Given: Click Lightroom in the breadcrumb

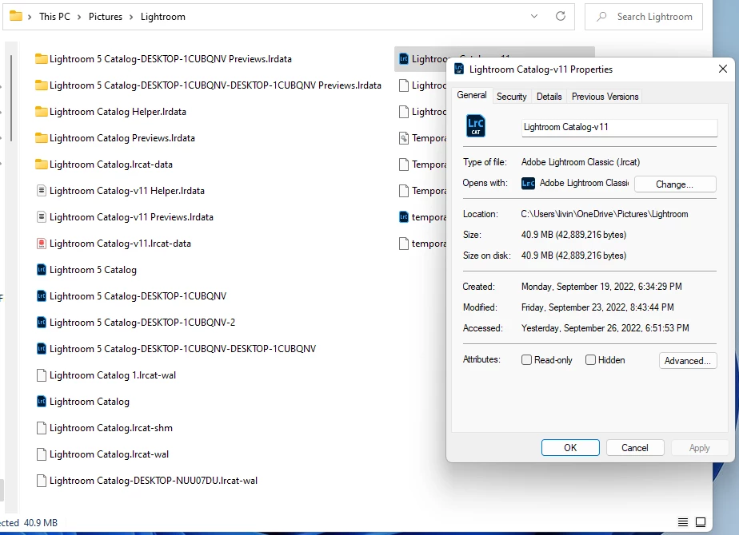Looking at the screenshot, I should click(163, 17).
